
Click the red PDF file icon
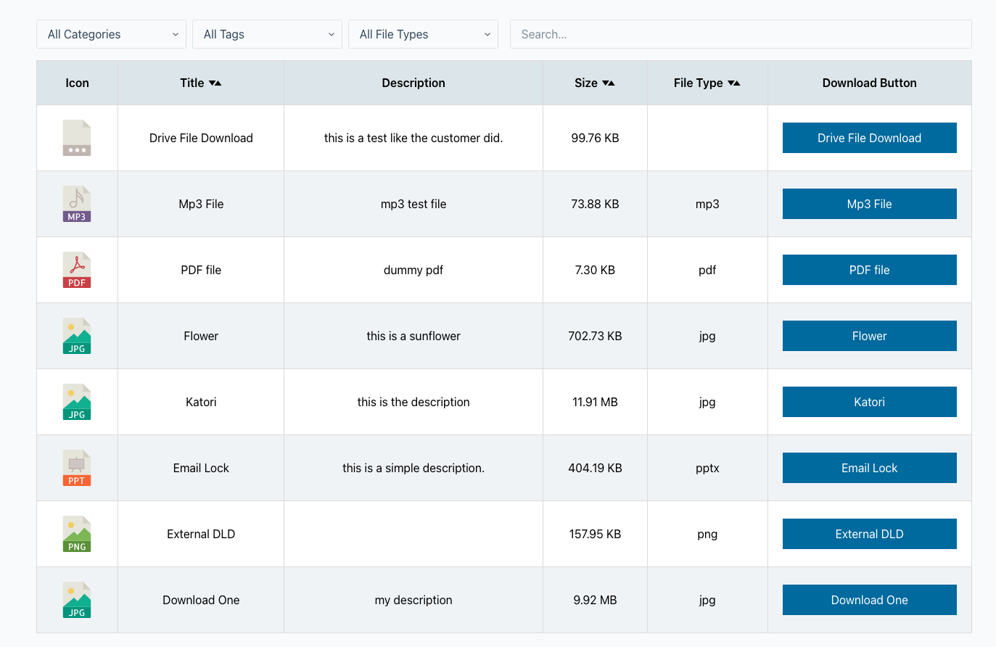coord(77,270)
